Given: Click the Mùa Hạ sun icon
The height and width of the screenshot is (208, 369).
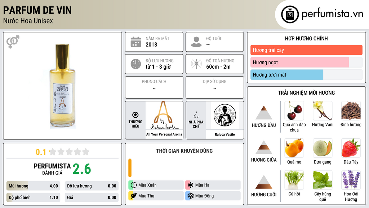Looking at the screenshot, I should (x=191, y=185).
